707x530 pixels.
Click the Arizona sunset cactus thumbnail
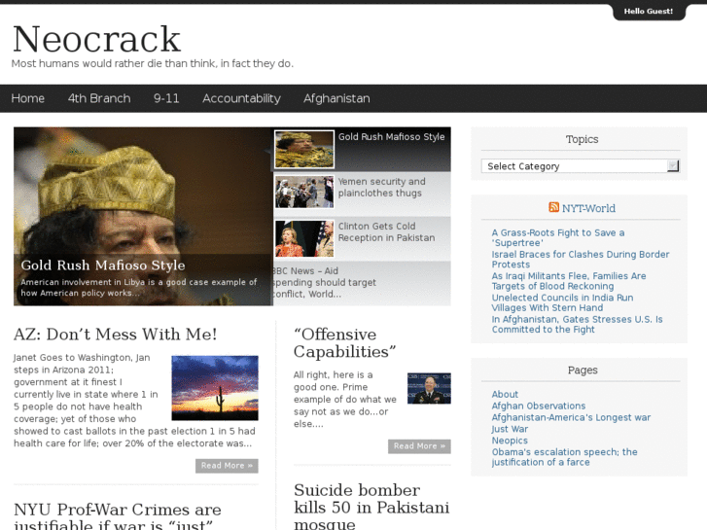(215, 388)
